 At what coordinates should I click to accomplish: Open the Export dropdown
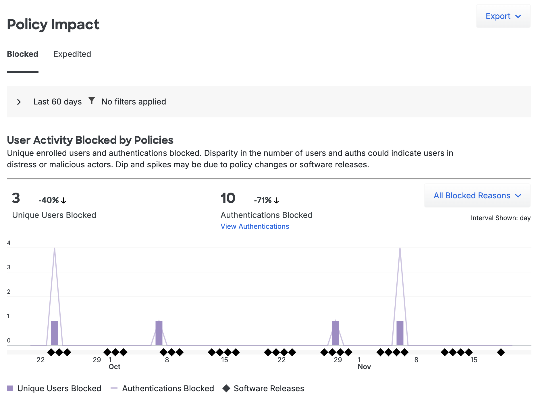pos(503,16)
